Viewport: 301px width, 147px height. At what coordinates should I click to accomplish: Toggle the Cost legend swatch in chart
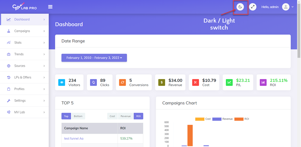[200, 119]
